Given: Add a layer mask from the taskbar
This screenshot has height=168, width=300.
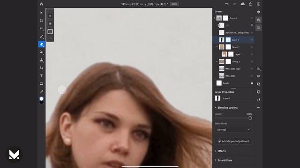Looking at the screenshot, I should click(258, 84).
